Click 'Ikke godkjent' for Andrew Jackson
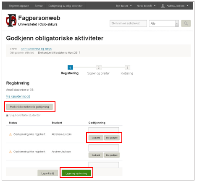The height and width of the screenshot is (183, 197). coord(112,155)
